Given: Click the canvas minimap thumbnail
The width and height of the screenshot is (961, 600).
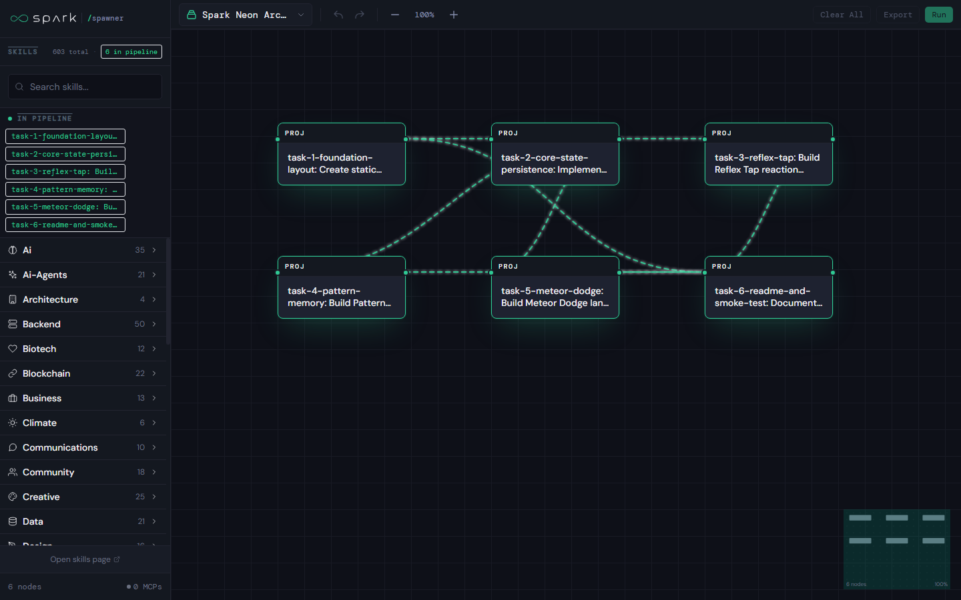Looking at the screenshot, I should (897, 549).
